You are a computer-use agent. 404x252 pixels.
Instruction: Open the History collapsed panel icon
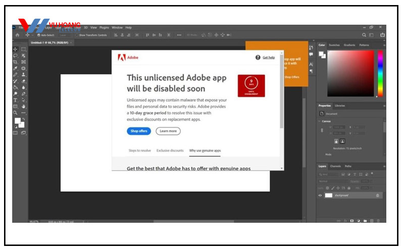coord(311,47)
